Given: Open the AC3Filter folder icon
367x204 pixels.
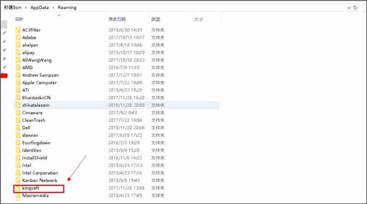Looking at the screenshot, I should point(18,30).
